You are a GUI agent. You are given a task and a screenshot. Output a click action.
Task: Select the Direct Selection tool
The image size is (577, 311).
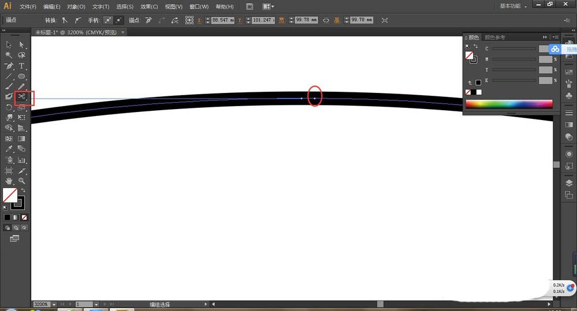(x=22, y=44)
